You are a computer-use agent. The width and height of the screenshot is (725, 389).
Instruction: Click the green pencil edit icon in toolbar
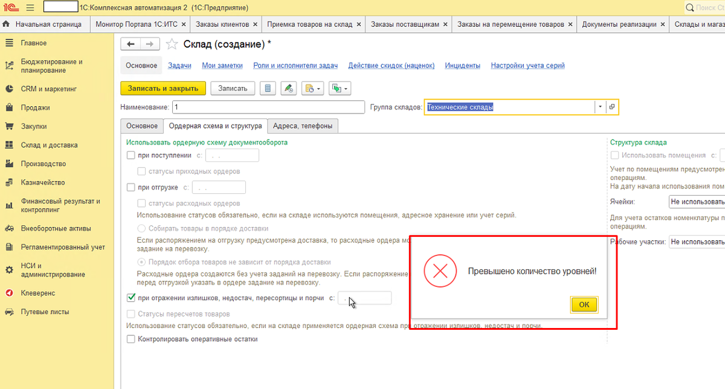[x=288, y=88]
